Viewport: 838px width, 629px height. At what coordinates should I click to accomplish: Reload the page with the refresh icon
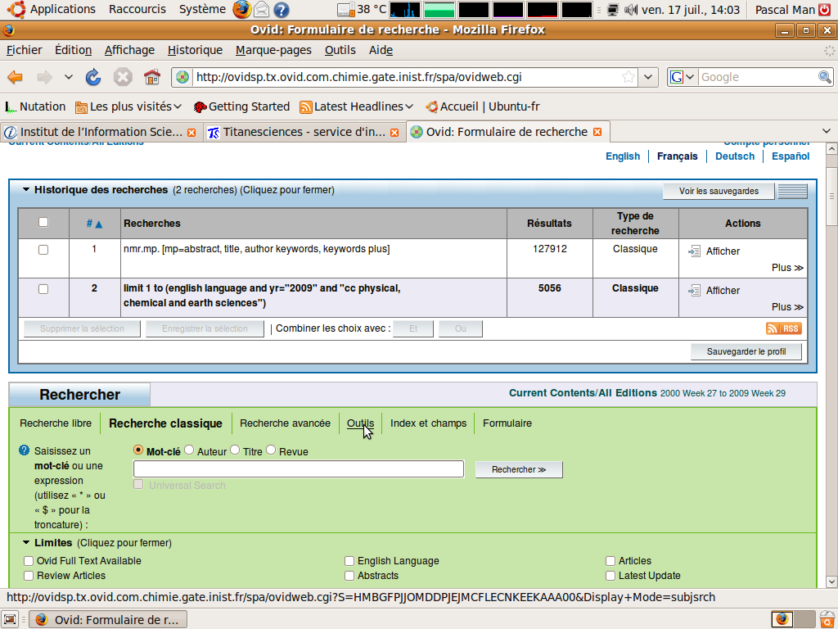point(93,77)
